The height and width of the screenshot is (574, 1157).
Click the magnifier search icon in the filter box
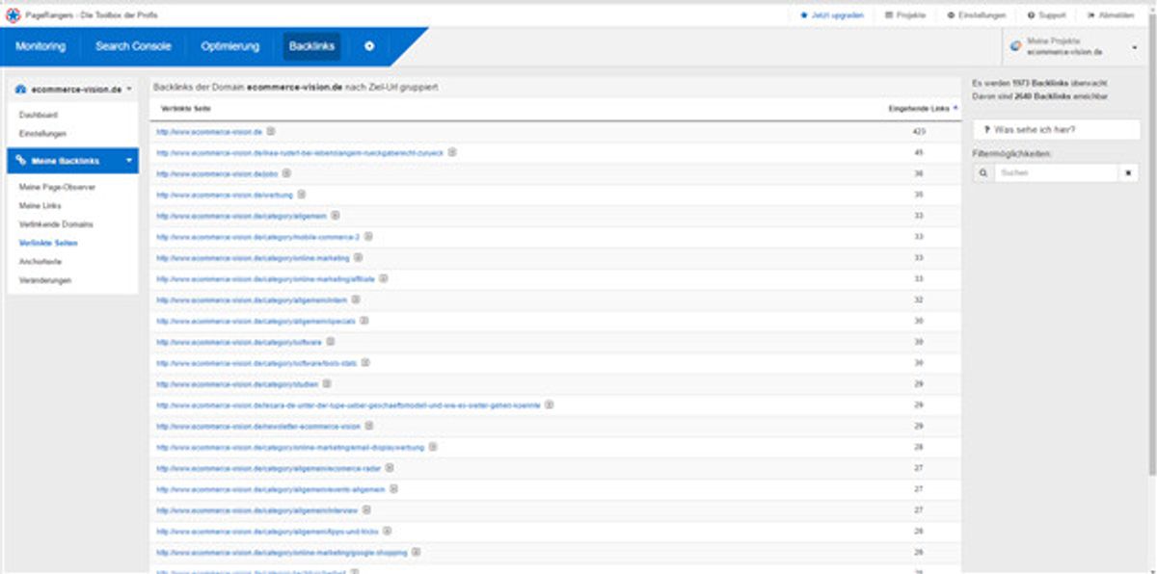pyautogui.click(x=983, y=173)
